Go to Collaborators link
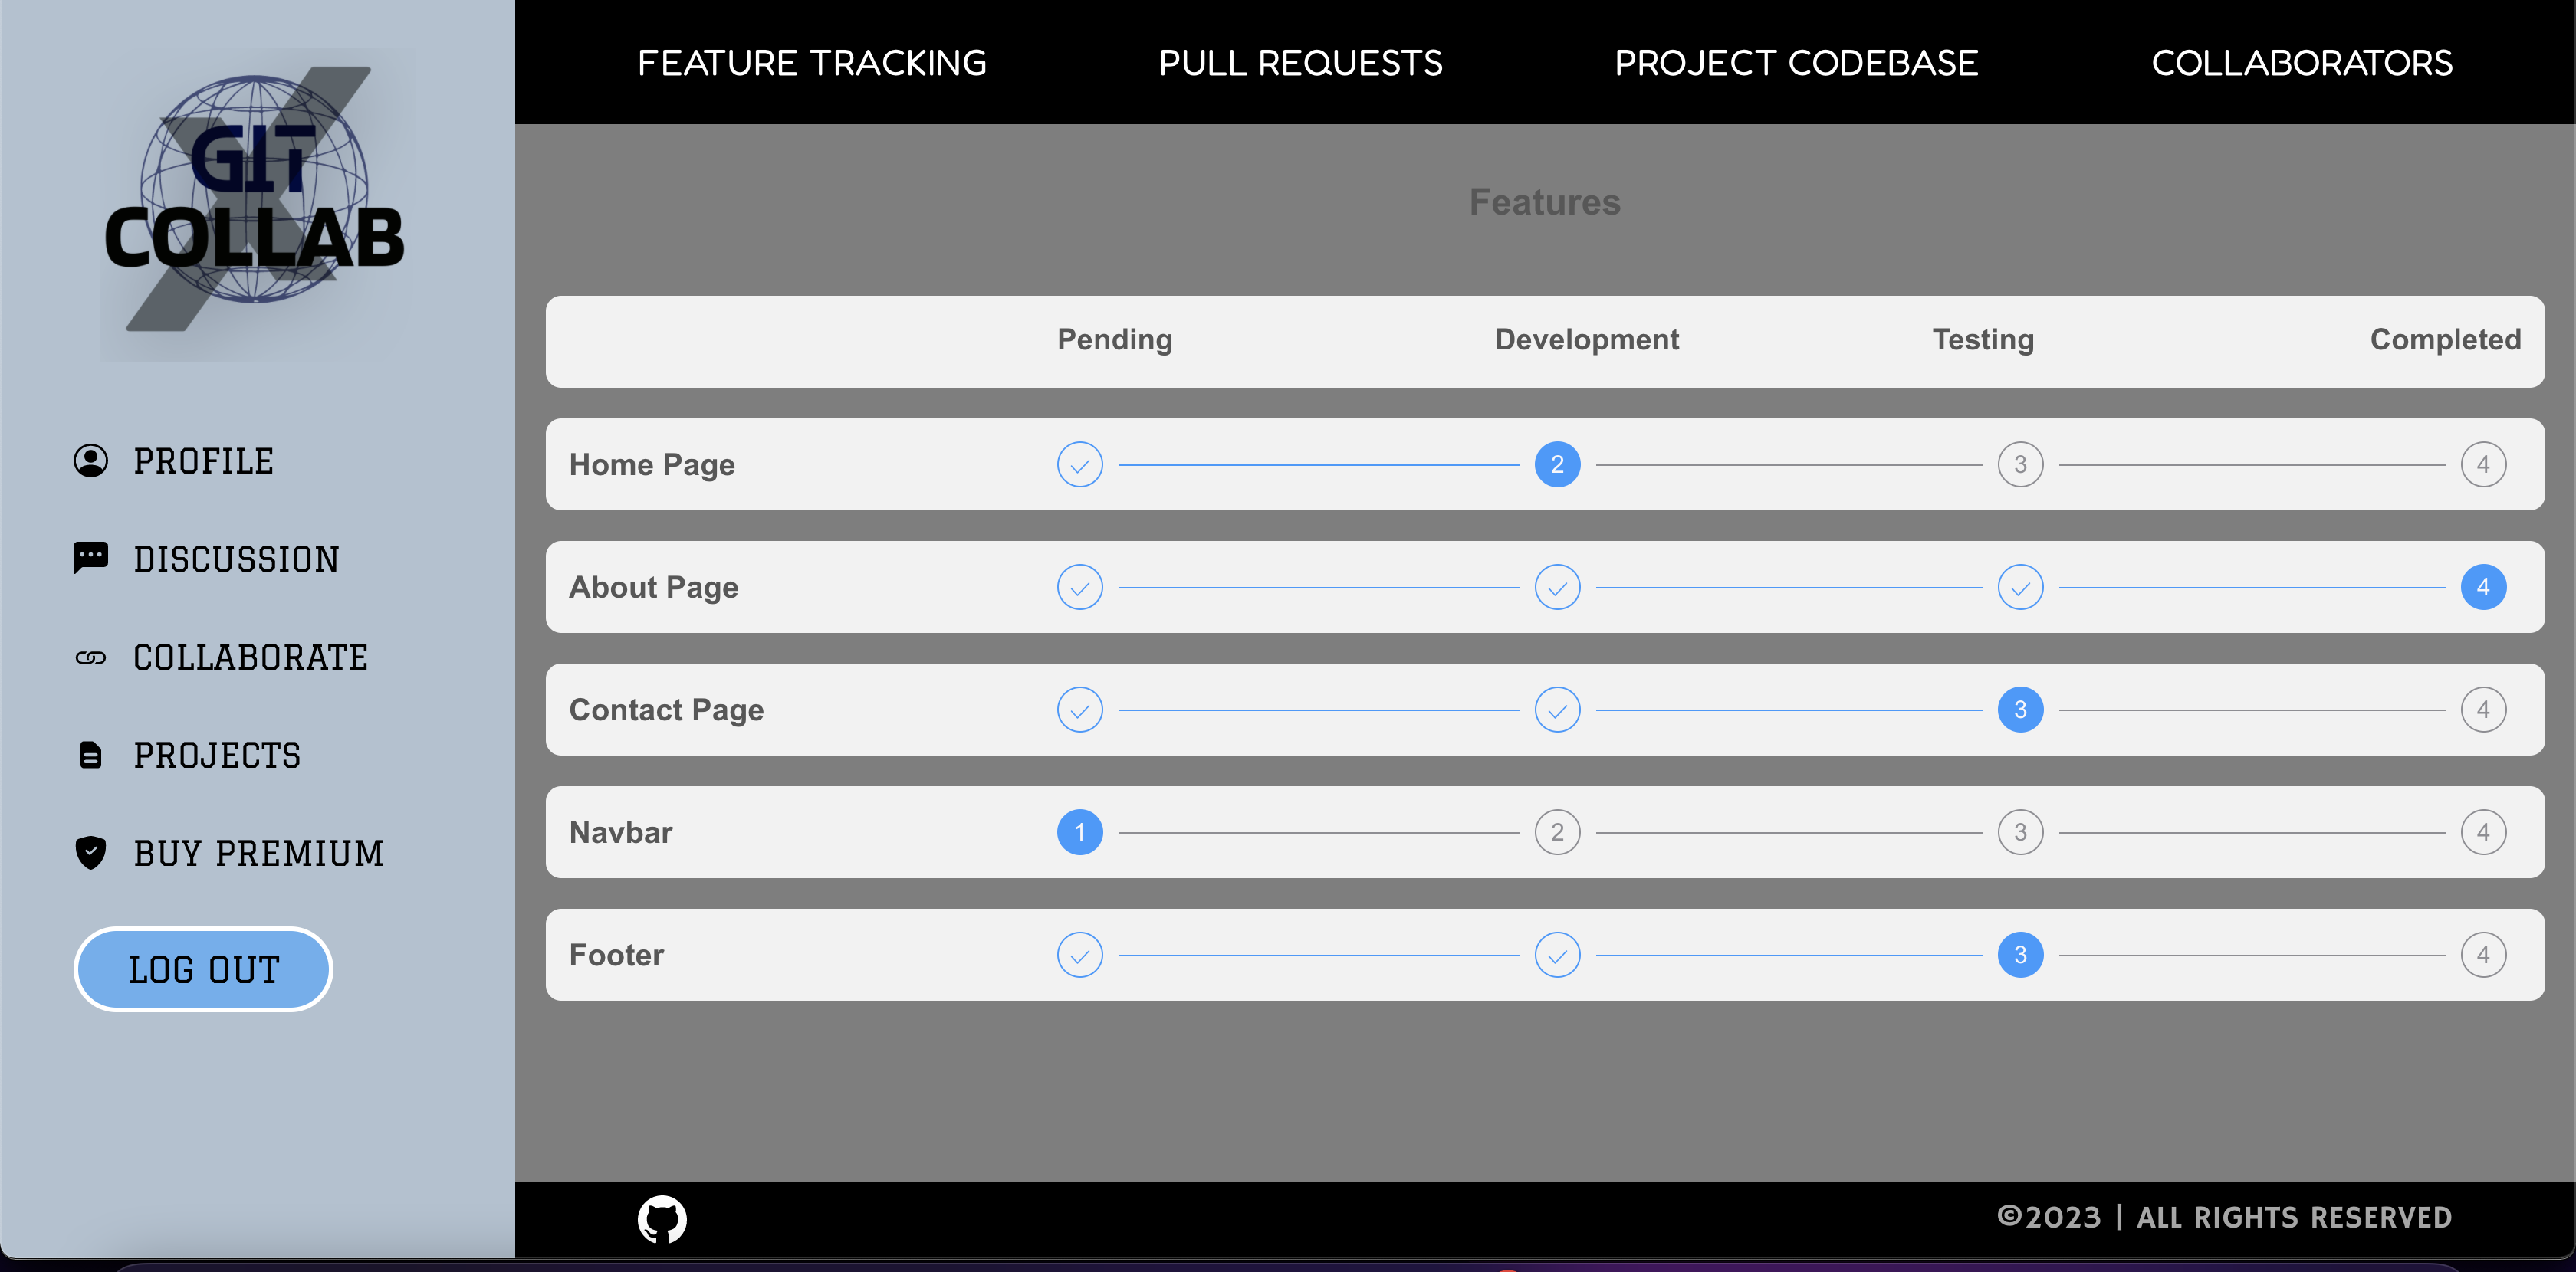 pos(2302,63)
